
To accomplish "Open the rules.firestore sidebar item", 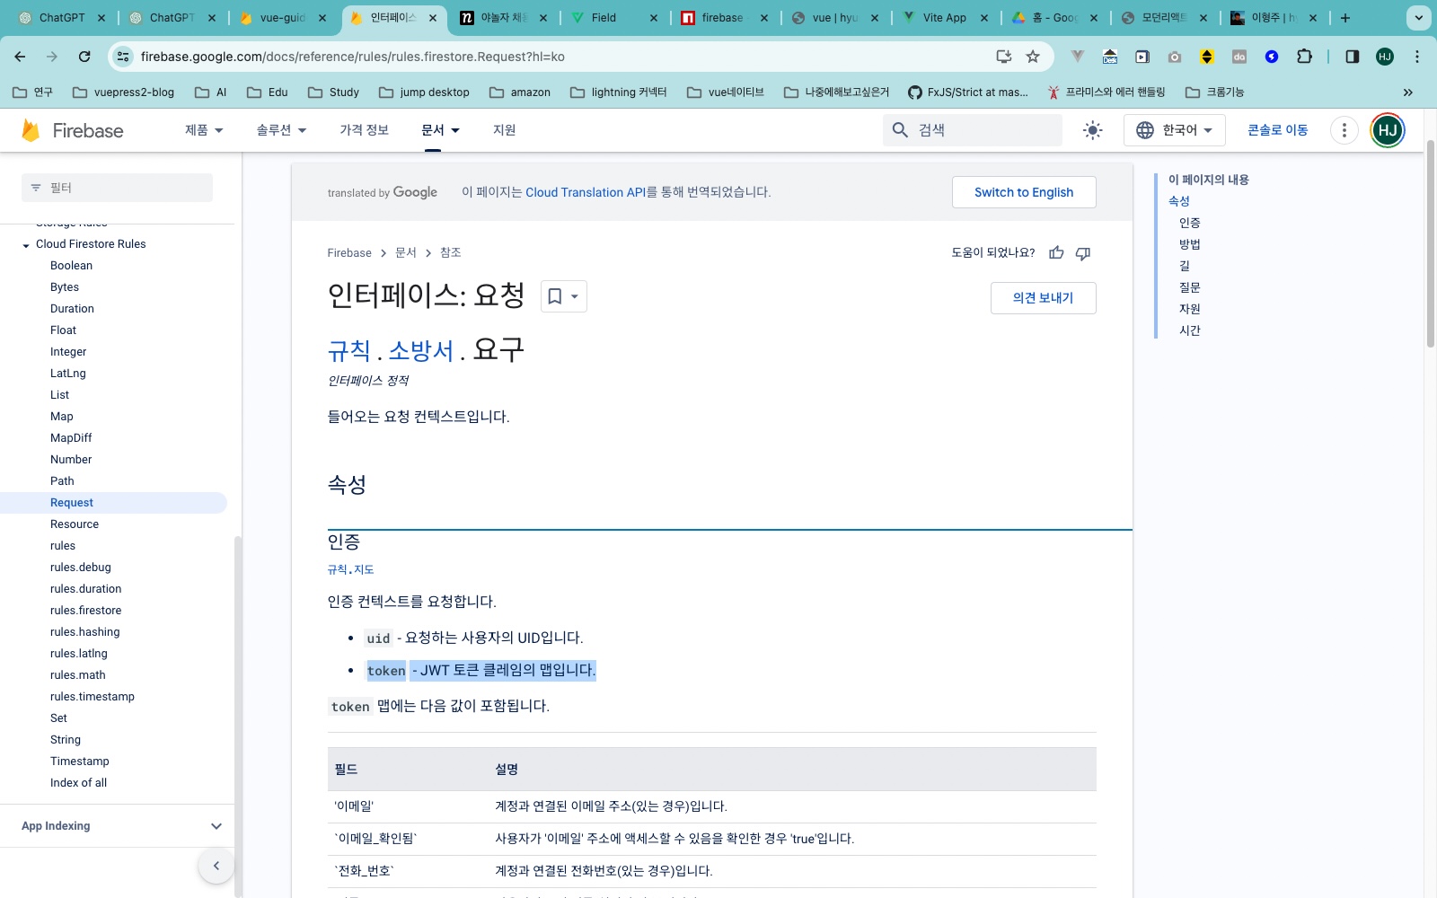I will click(x=85, y=611).
